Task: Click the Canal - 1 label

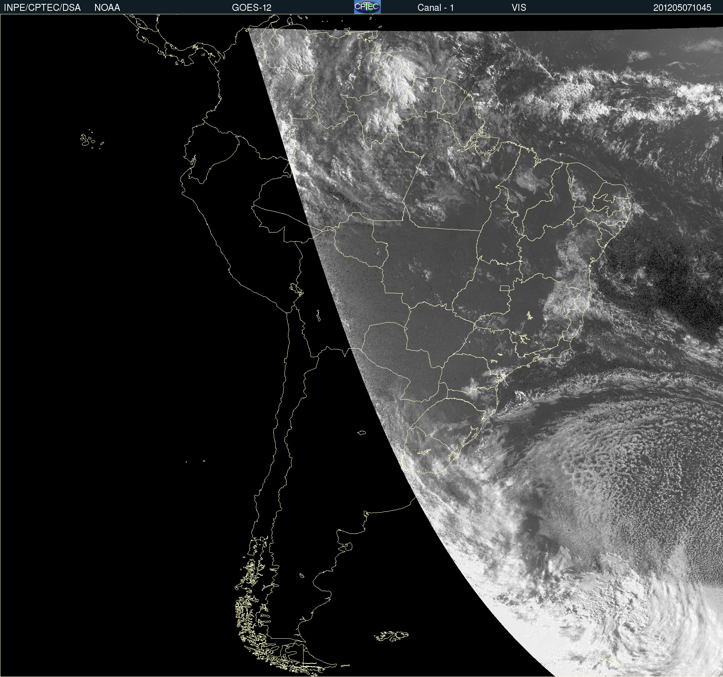Action: 436,8
